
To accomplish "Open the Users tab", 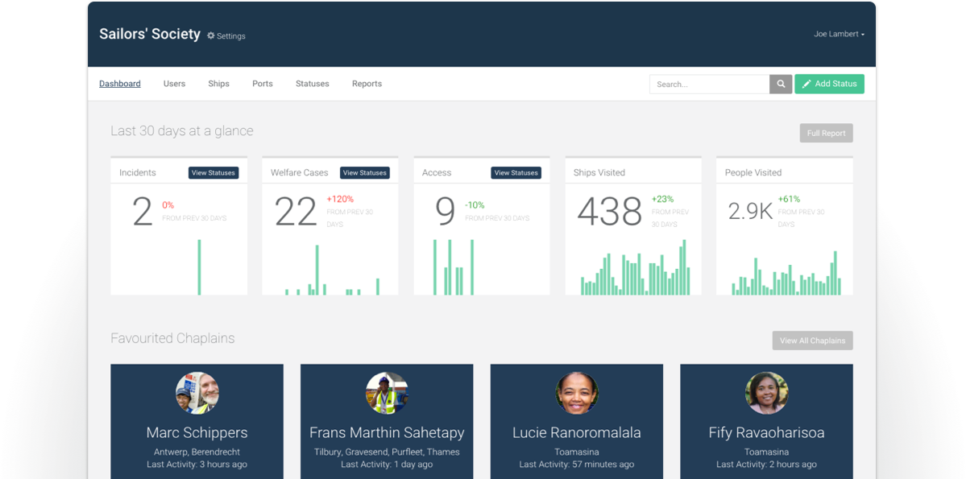I will (x=174, y=84).
